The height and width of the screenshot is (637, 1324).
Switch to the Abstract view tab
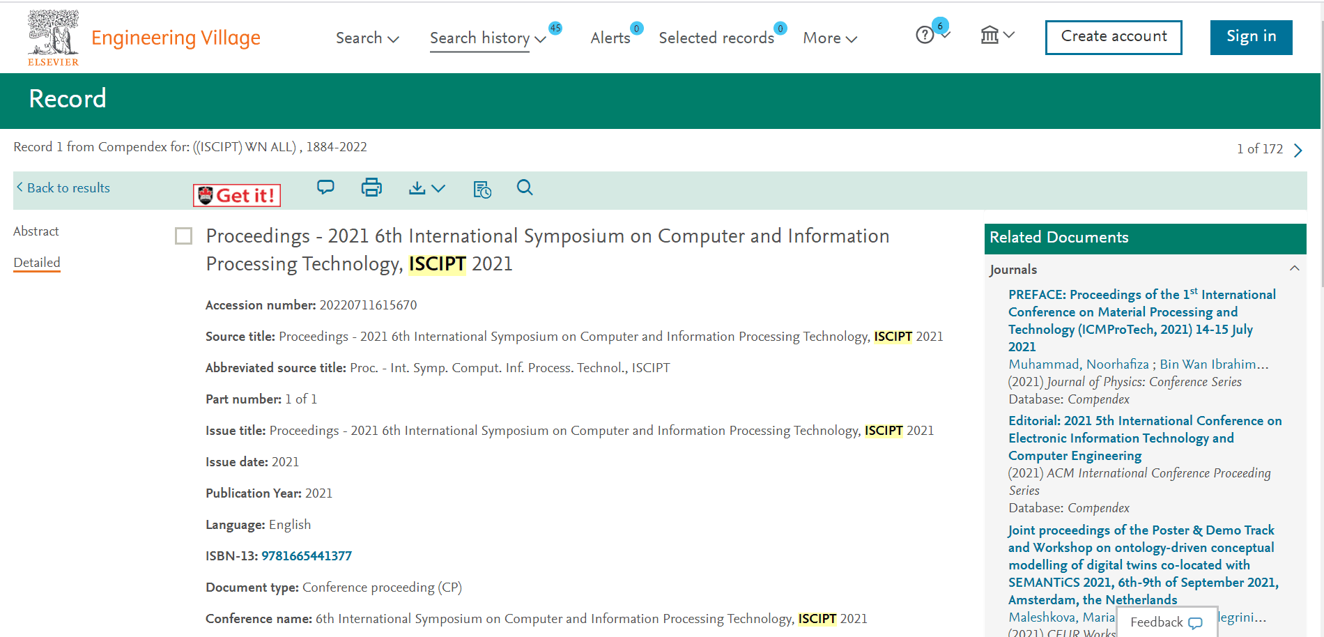(x=36, y=231)
